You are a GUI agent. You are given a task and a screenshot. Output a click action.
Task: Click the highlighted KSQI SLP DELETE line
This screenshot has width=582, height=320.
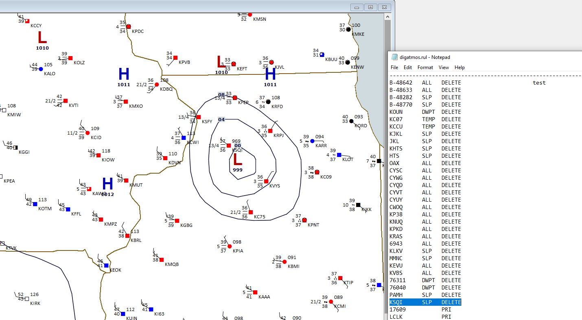425,302
